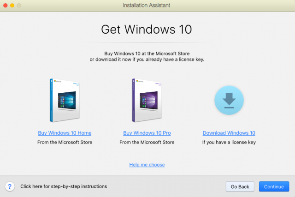Click 'From the Microsoft Store' under Home link
This screenshot has width=295, height=197.
coord(65,142)
